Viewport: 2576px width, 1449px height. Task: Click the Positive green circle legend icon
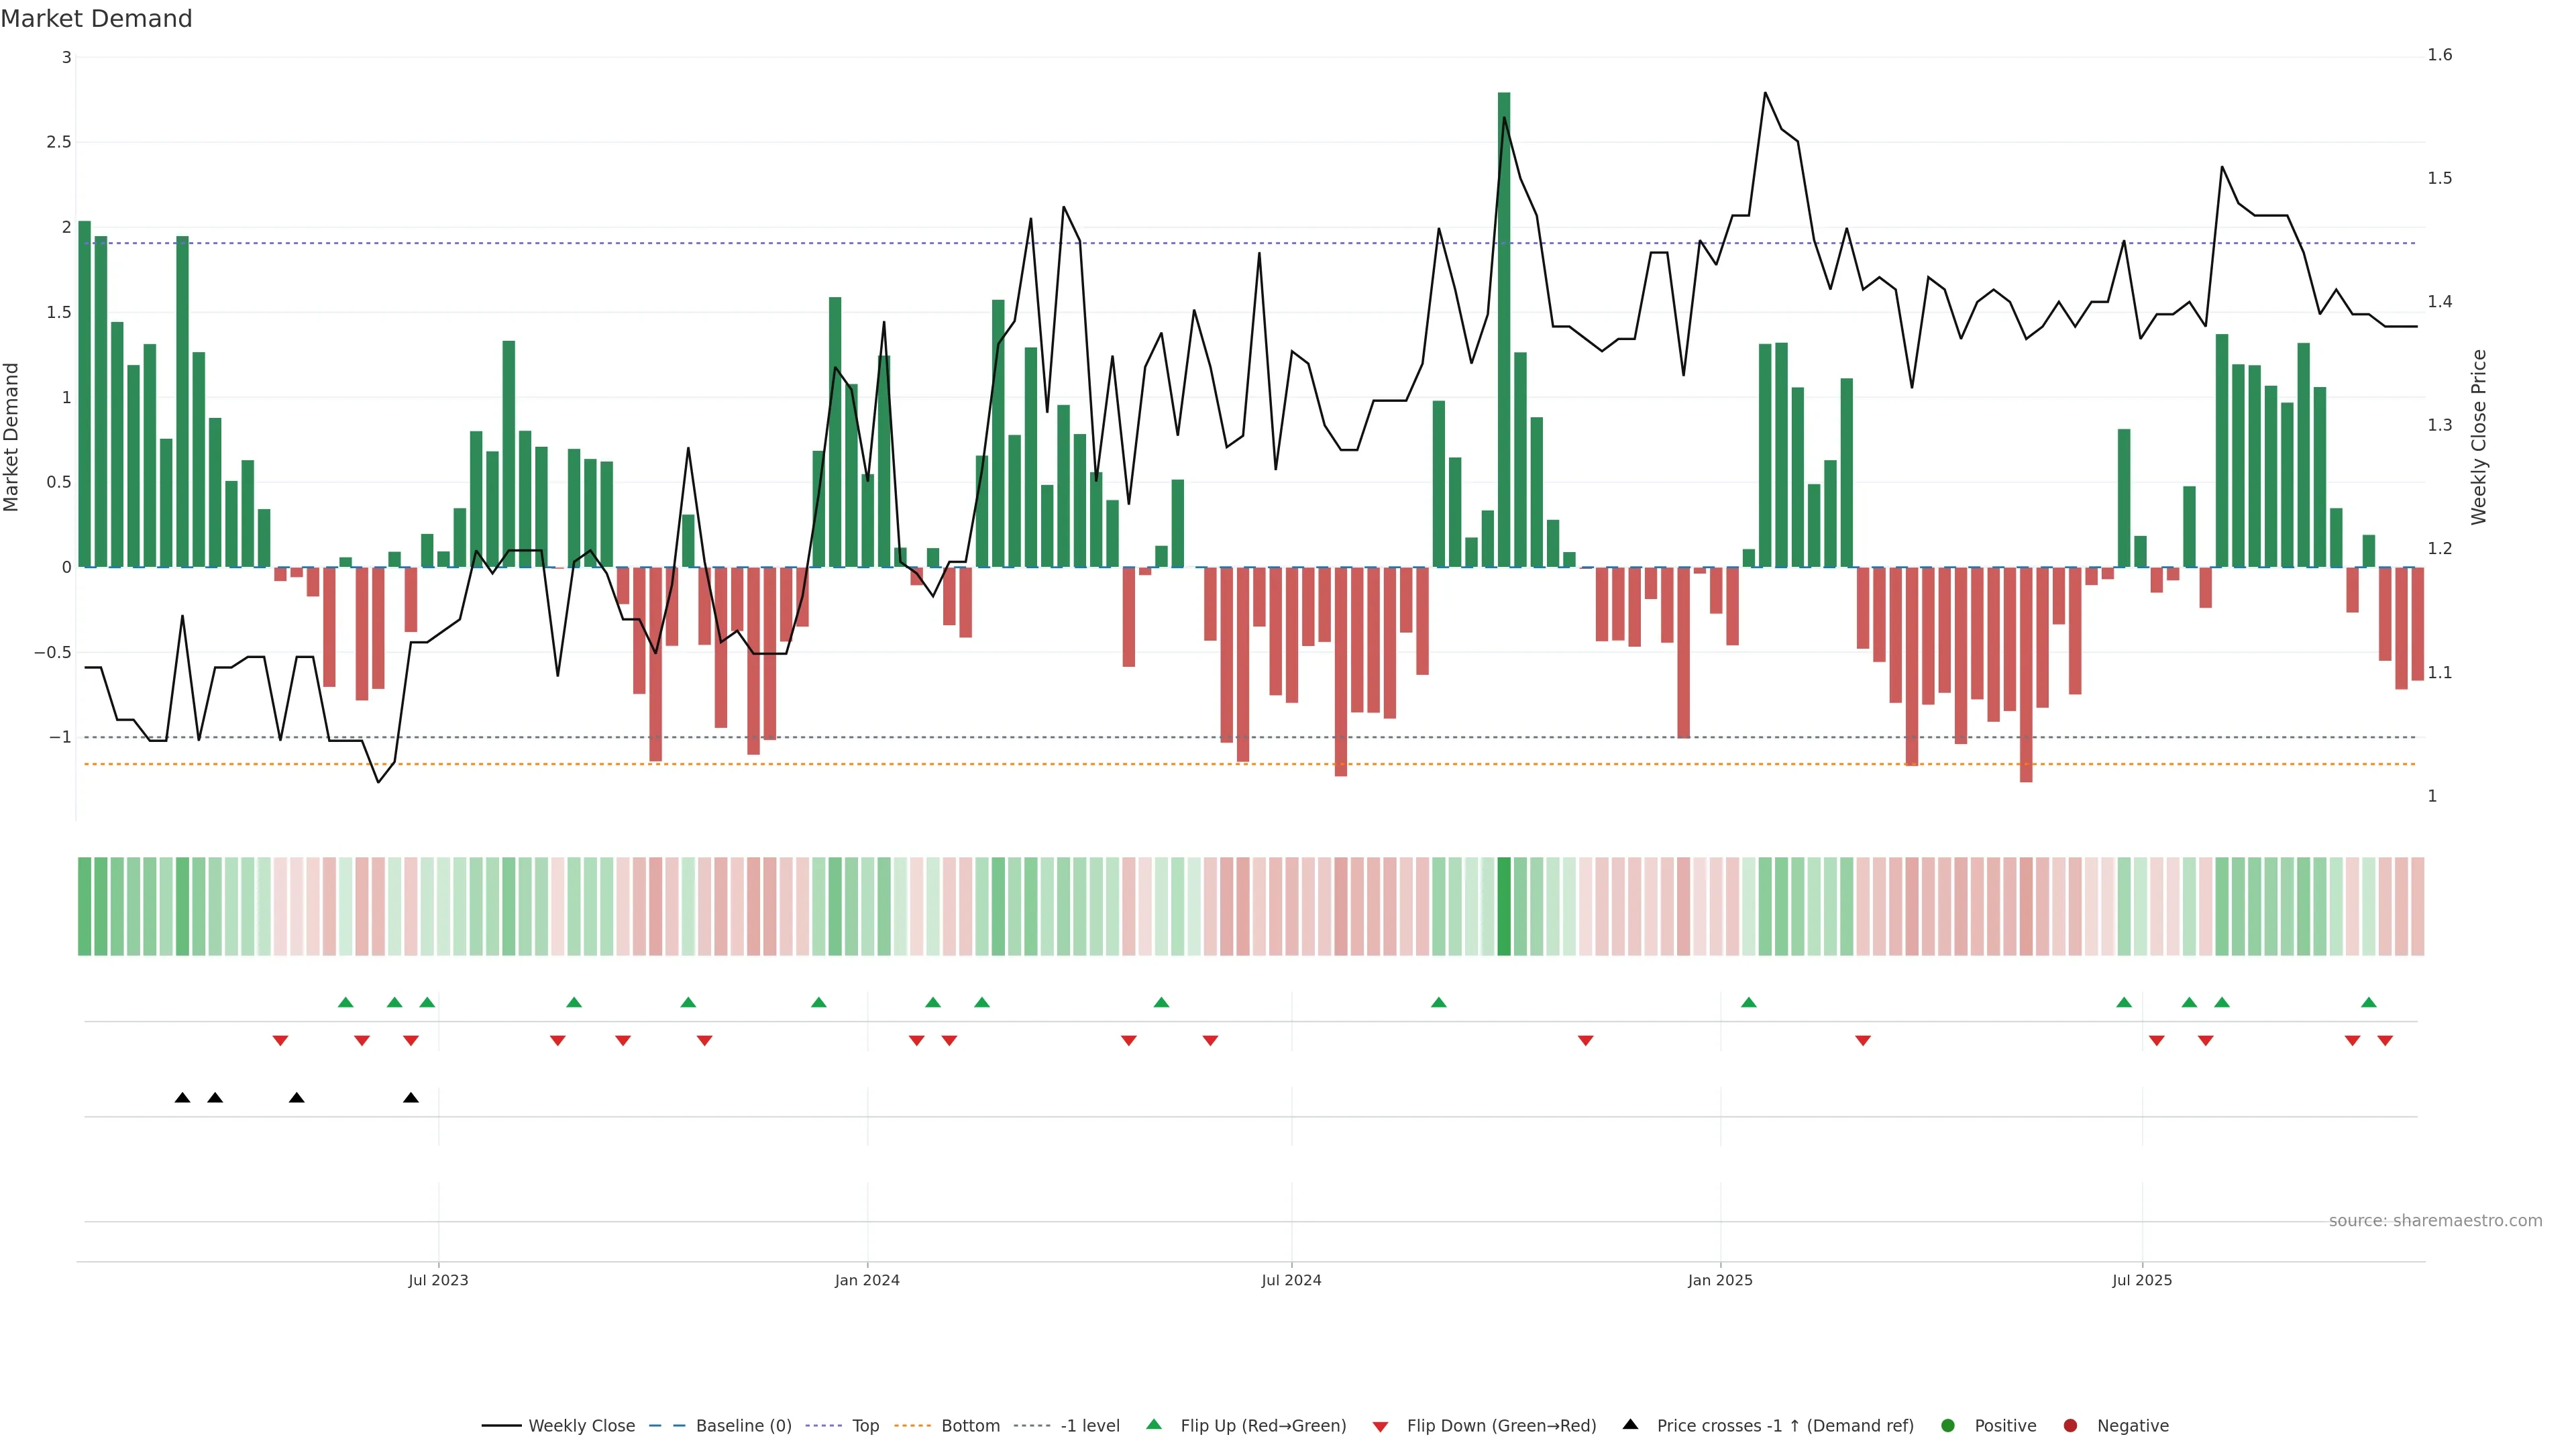pos(1947,1426)
